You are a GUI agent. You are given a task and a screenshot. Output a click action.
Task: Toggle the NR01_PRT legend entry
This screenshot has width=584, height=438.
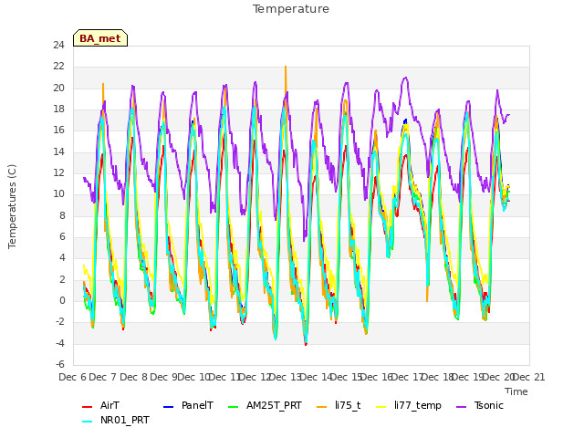pos(116,421)
